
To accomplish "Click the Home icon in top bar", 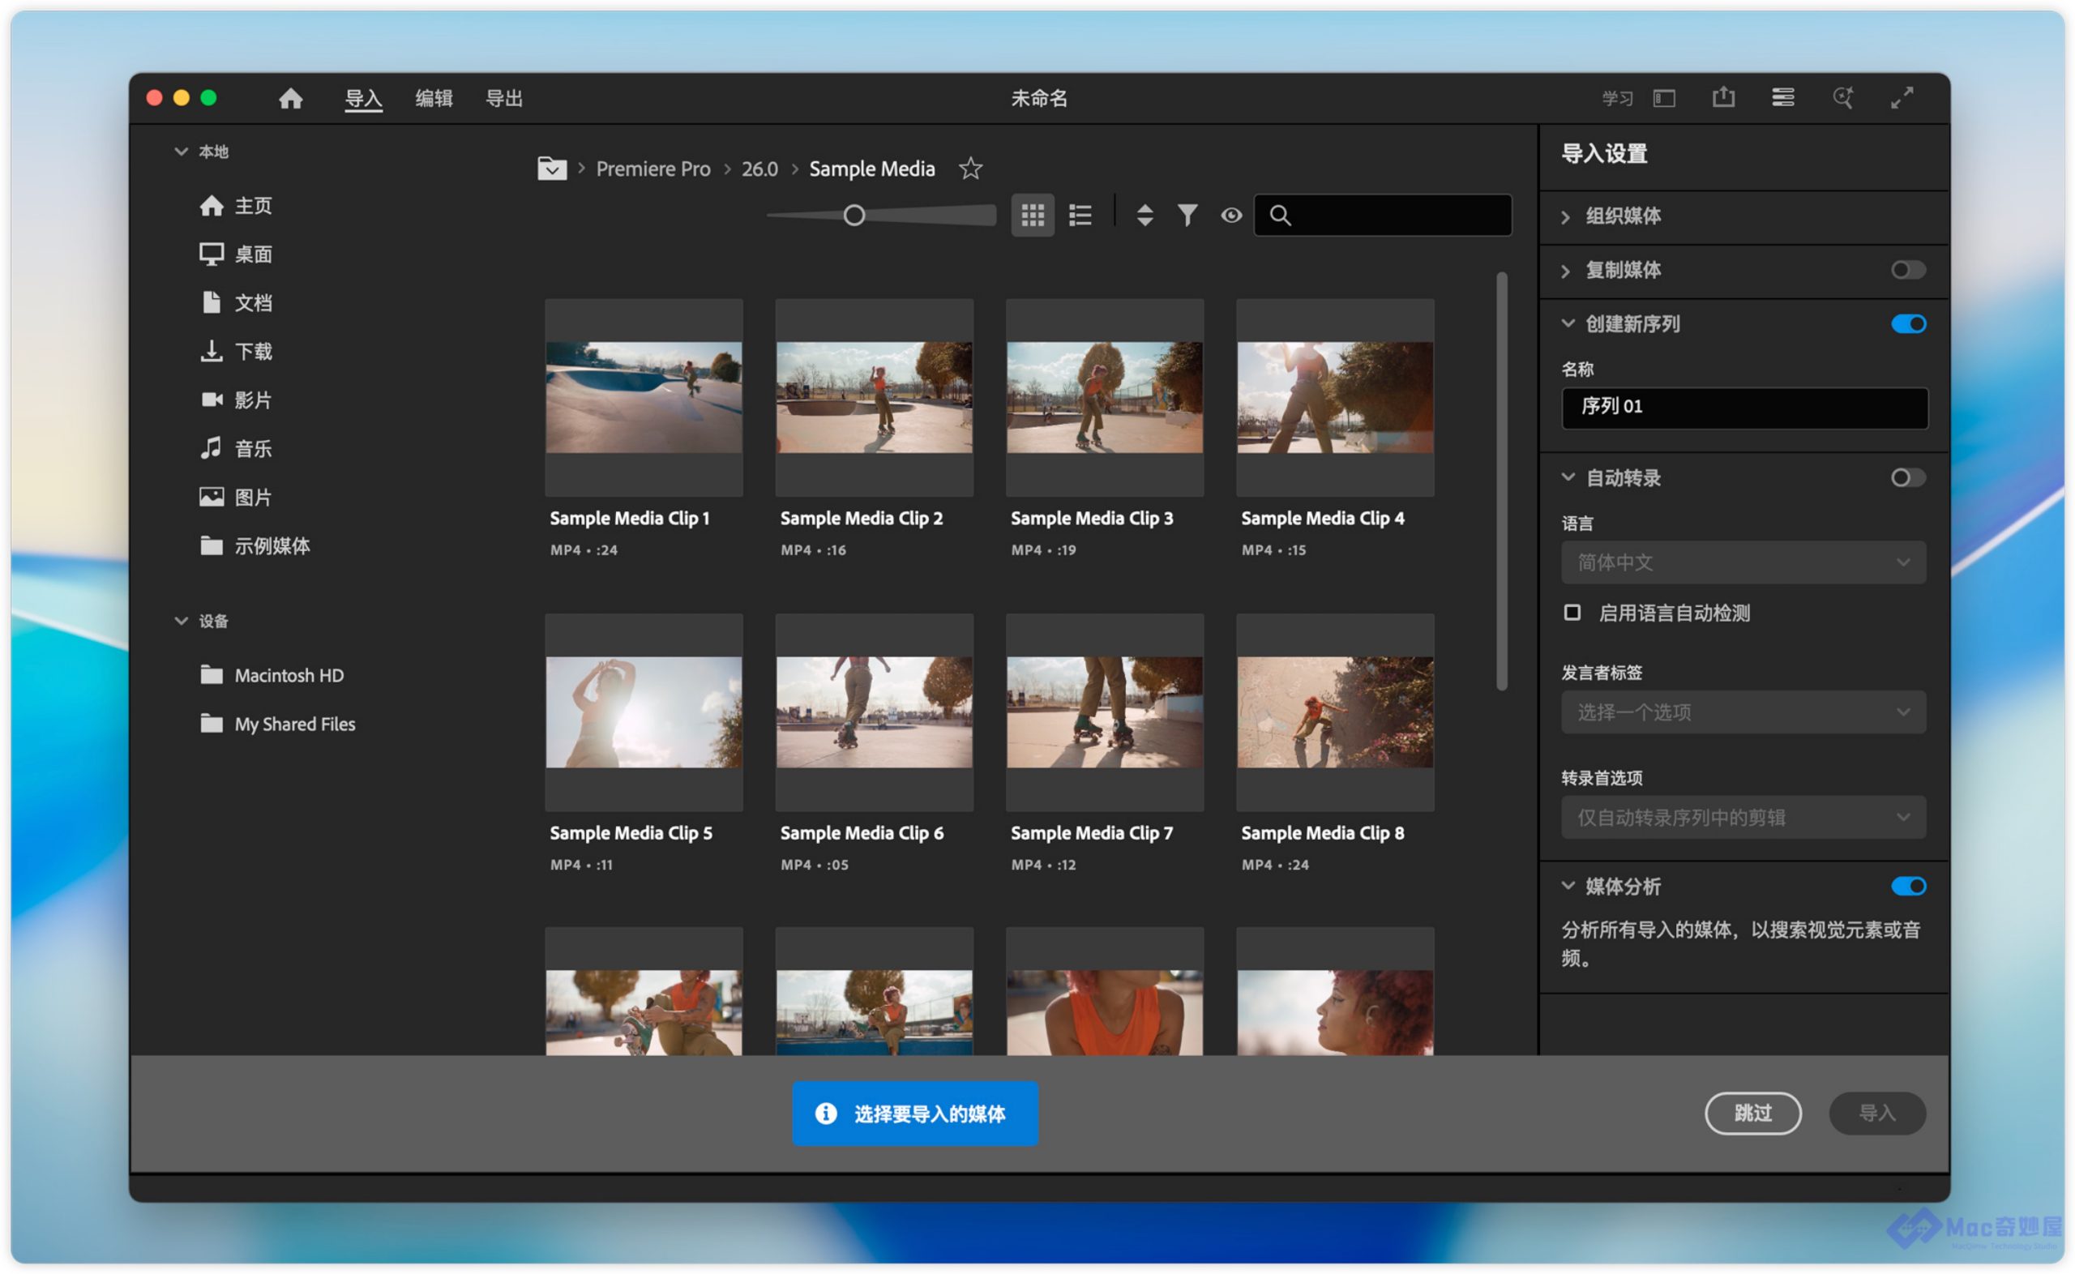I will pos(291,99).
